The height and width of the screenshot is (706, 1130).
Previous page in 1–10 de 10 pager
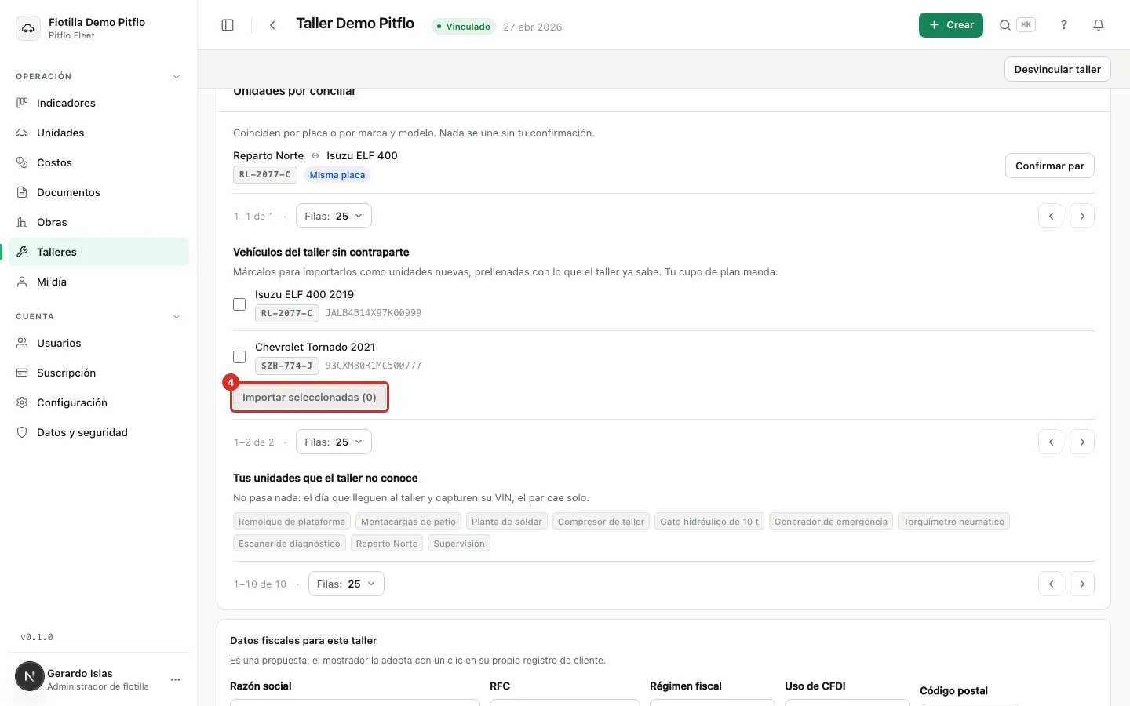pyautogui.click(x=1051, y=584)
